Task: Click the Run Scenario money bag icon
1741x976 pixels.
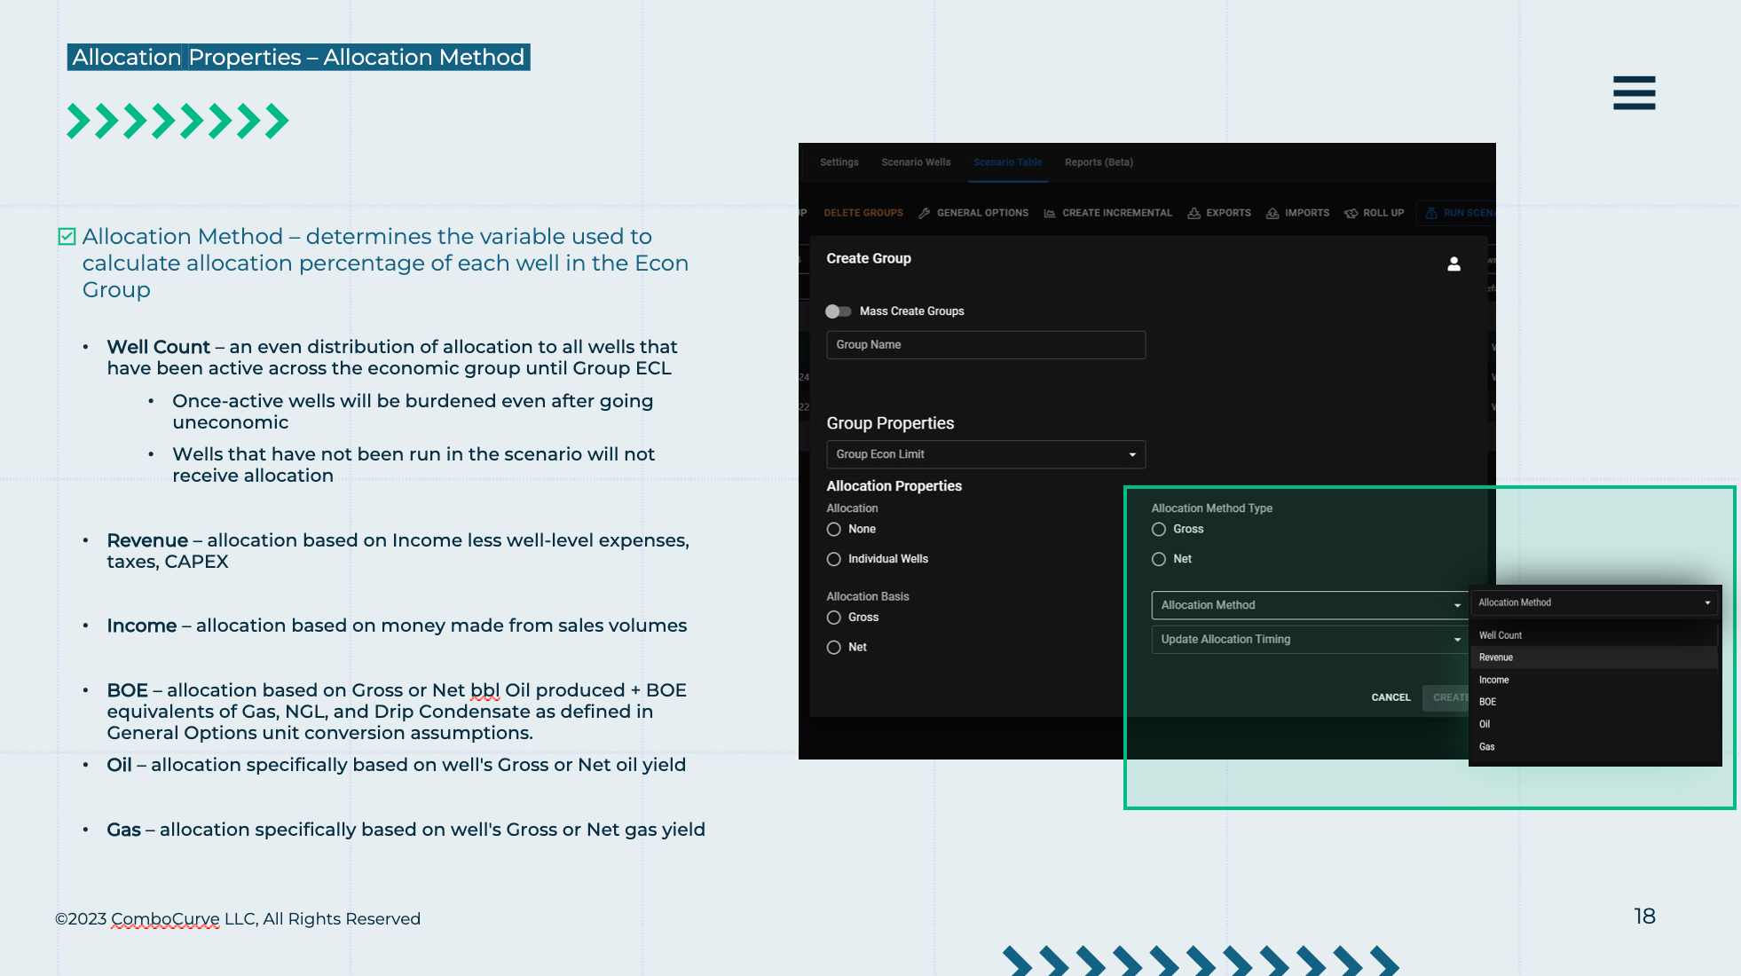Action: [x=1431, y=213]
